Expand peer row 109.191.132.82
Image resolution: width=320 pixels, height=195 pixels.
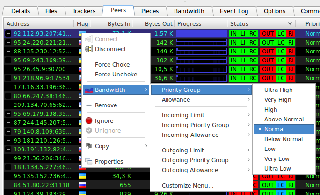[8, 150]
